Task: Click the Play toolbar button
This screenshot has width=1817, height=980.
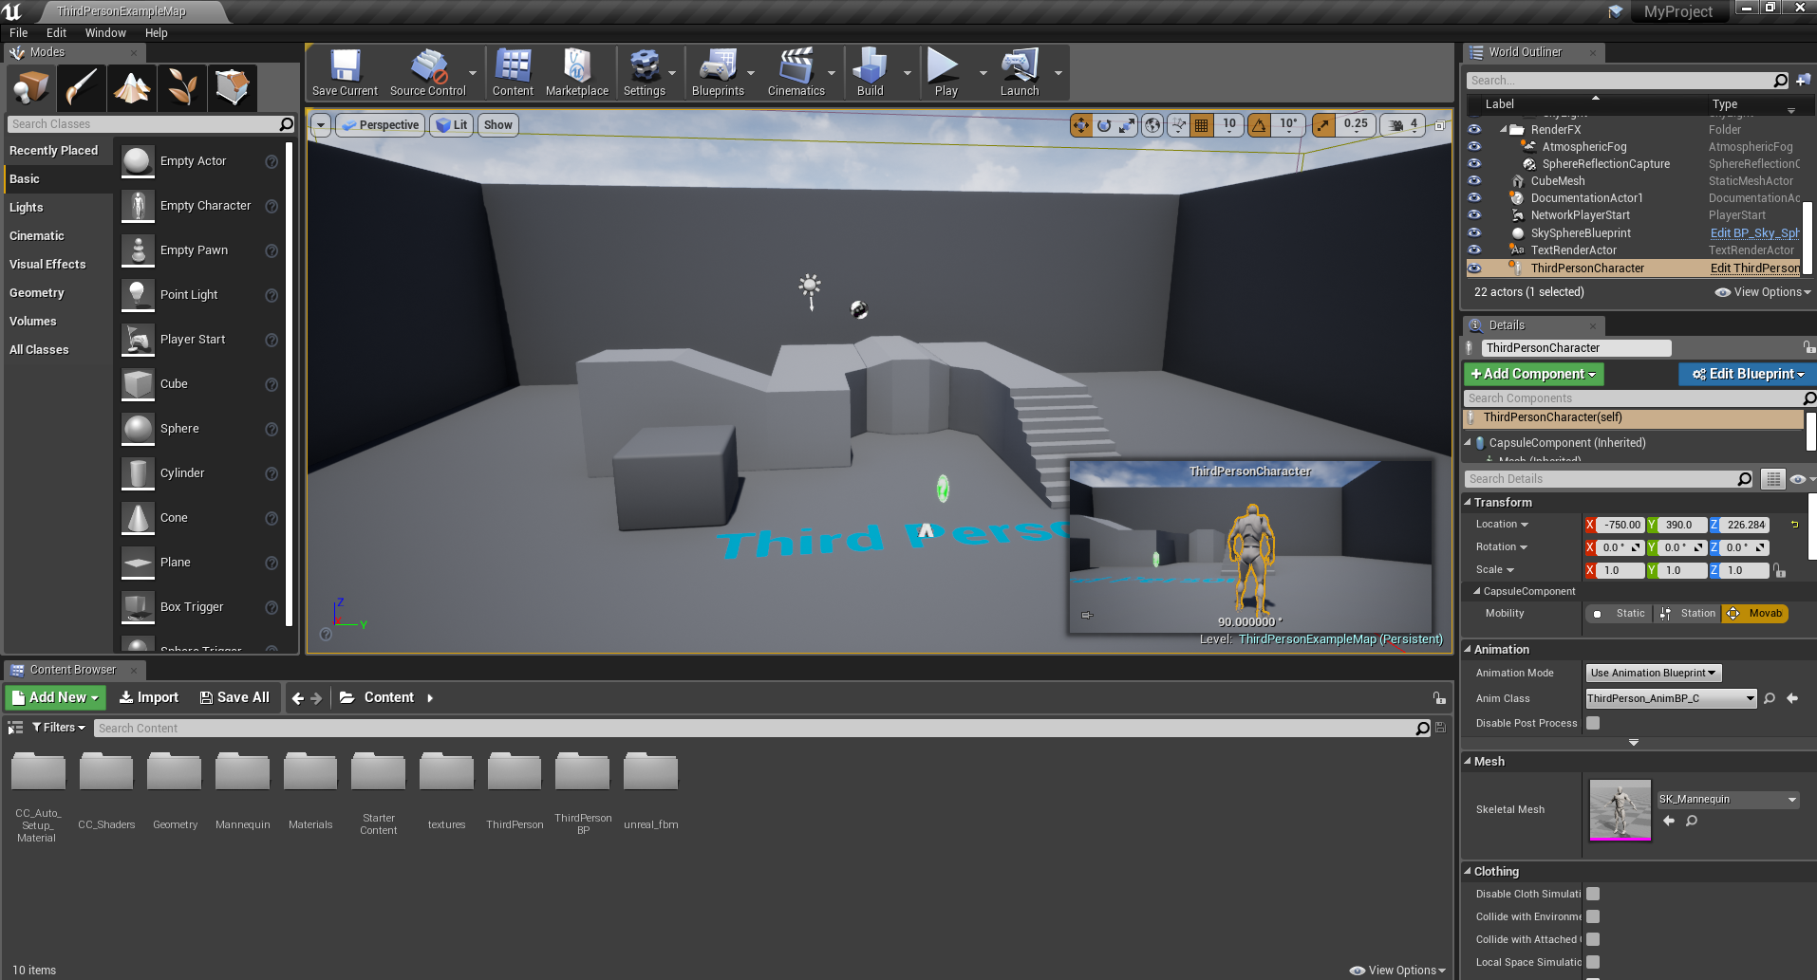Action: (945, 72)
